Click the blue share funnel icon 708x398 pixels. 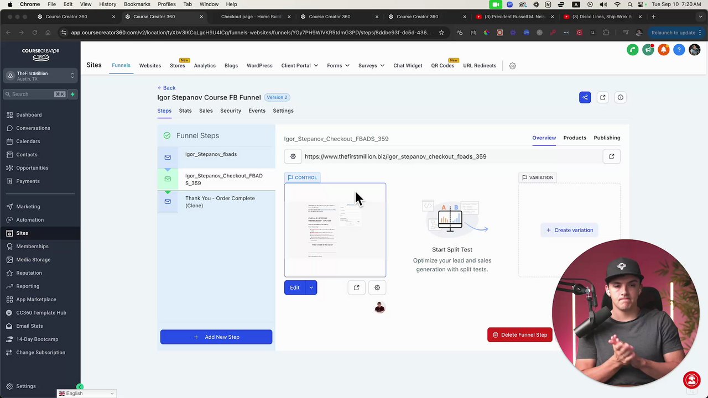click(585, 97)
